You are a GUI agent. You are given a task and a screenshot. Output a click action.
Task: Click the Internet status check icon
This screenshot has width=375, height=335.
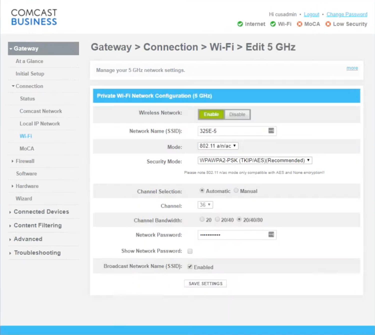pos(240,24)
